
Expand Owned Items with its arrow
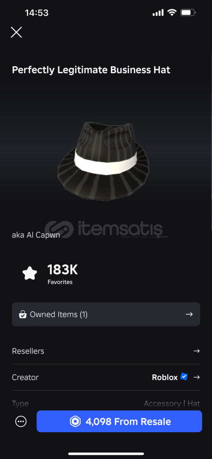(x=189, y=314)
